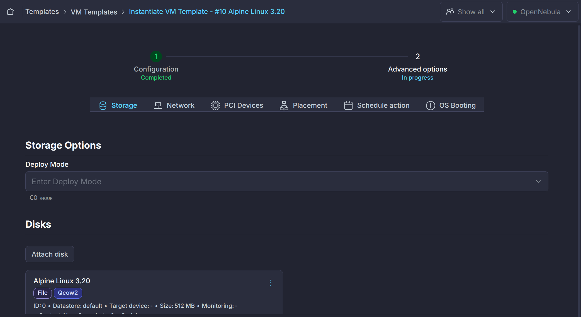Open the PCI Devices tab
581x317 pixels.
pyautogui.click(x=237, y=105)
